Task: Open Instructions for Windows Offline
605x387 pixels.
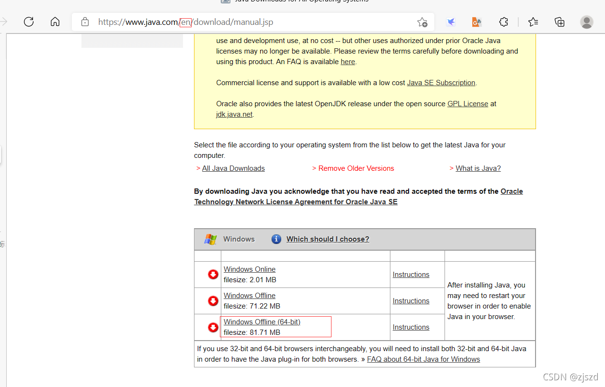Action: 411,301
